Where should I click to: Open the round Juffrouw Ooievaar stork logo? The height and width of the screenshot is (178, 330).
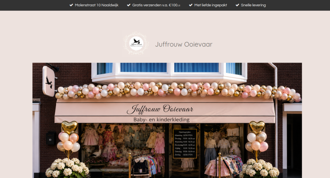click(136, 43)
